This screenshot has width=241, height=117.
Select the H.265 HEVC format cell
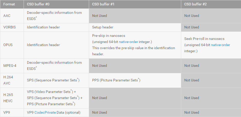(x=12, y=98)
